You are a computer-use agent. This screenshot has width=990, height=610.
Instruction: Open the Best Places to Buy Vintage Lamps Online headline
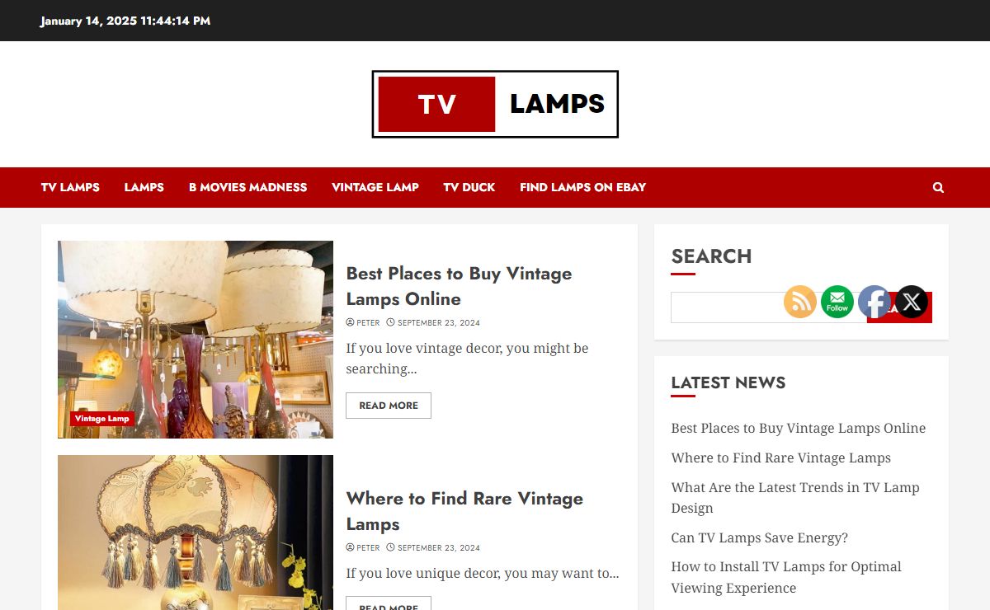tap(459, 286)
